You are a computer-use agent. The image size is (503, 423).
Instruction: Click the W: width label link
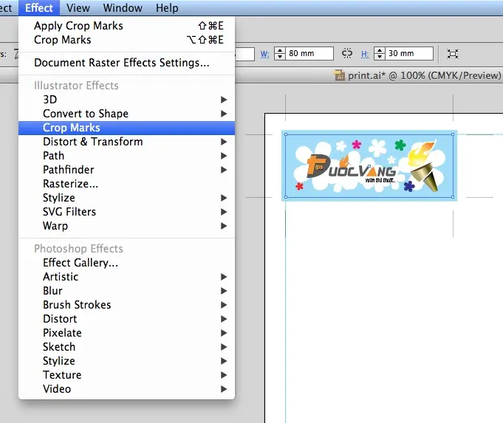pyautogui.click(x=264, y=54)
